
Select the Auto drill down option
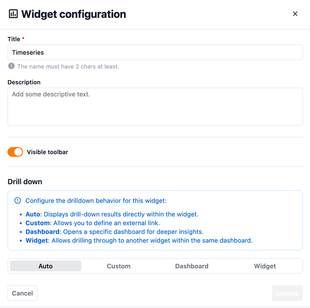click(x=46, y=266)
